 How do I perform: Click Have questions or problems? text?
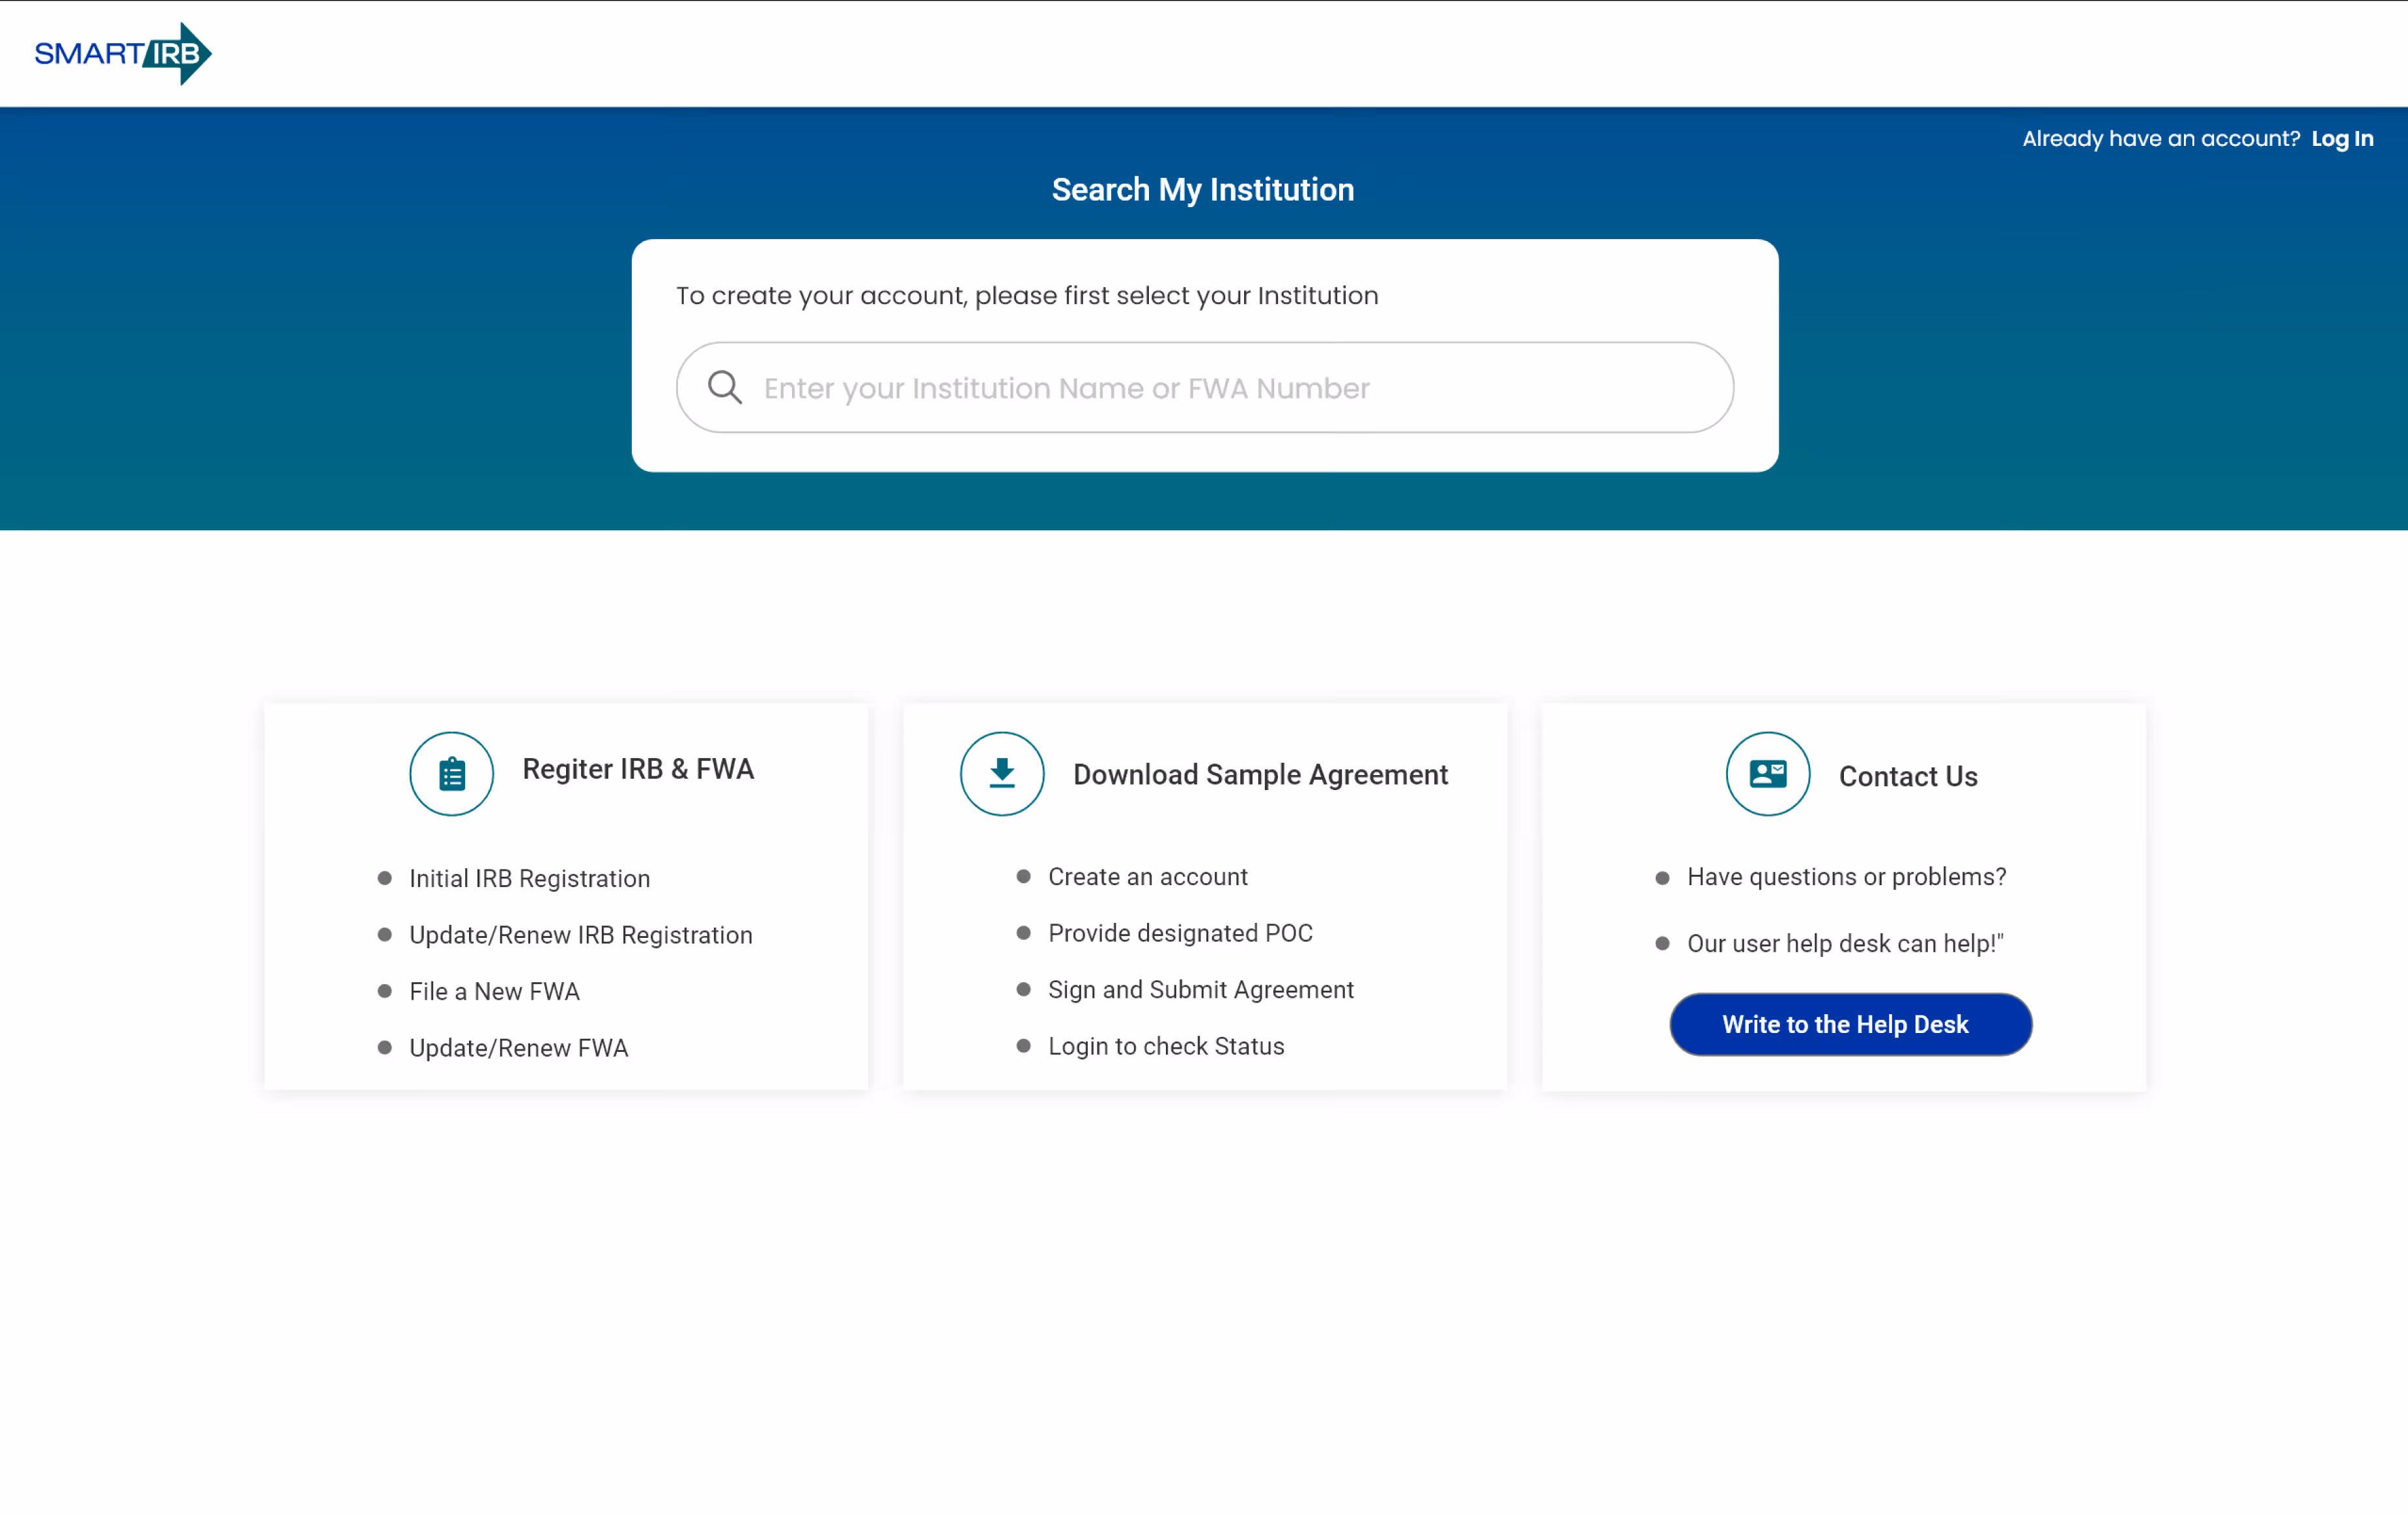tap(1846, 877)
